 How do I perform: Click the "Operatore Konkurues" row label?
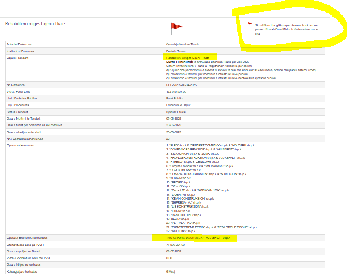coord(20,145)
